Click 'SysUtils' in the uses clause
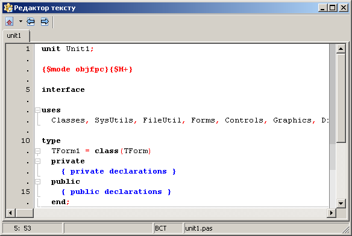Image resolution: width=352 pixels, height=236 pixels. click(114, 120)
